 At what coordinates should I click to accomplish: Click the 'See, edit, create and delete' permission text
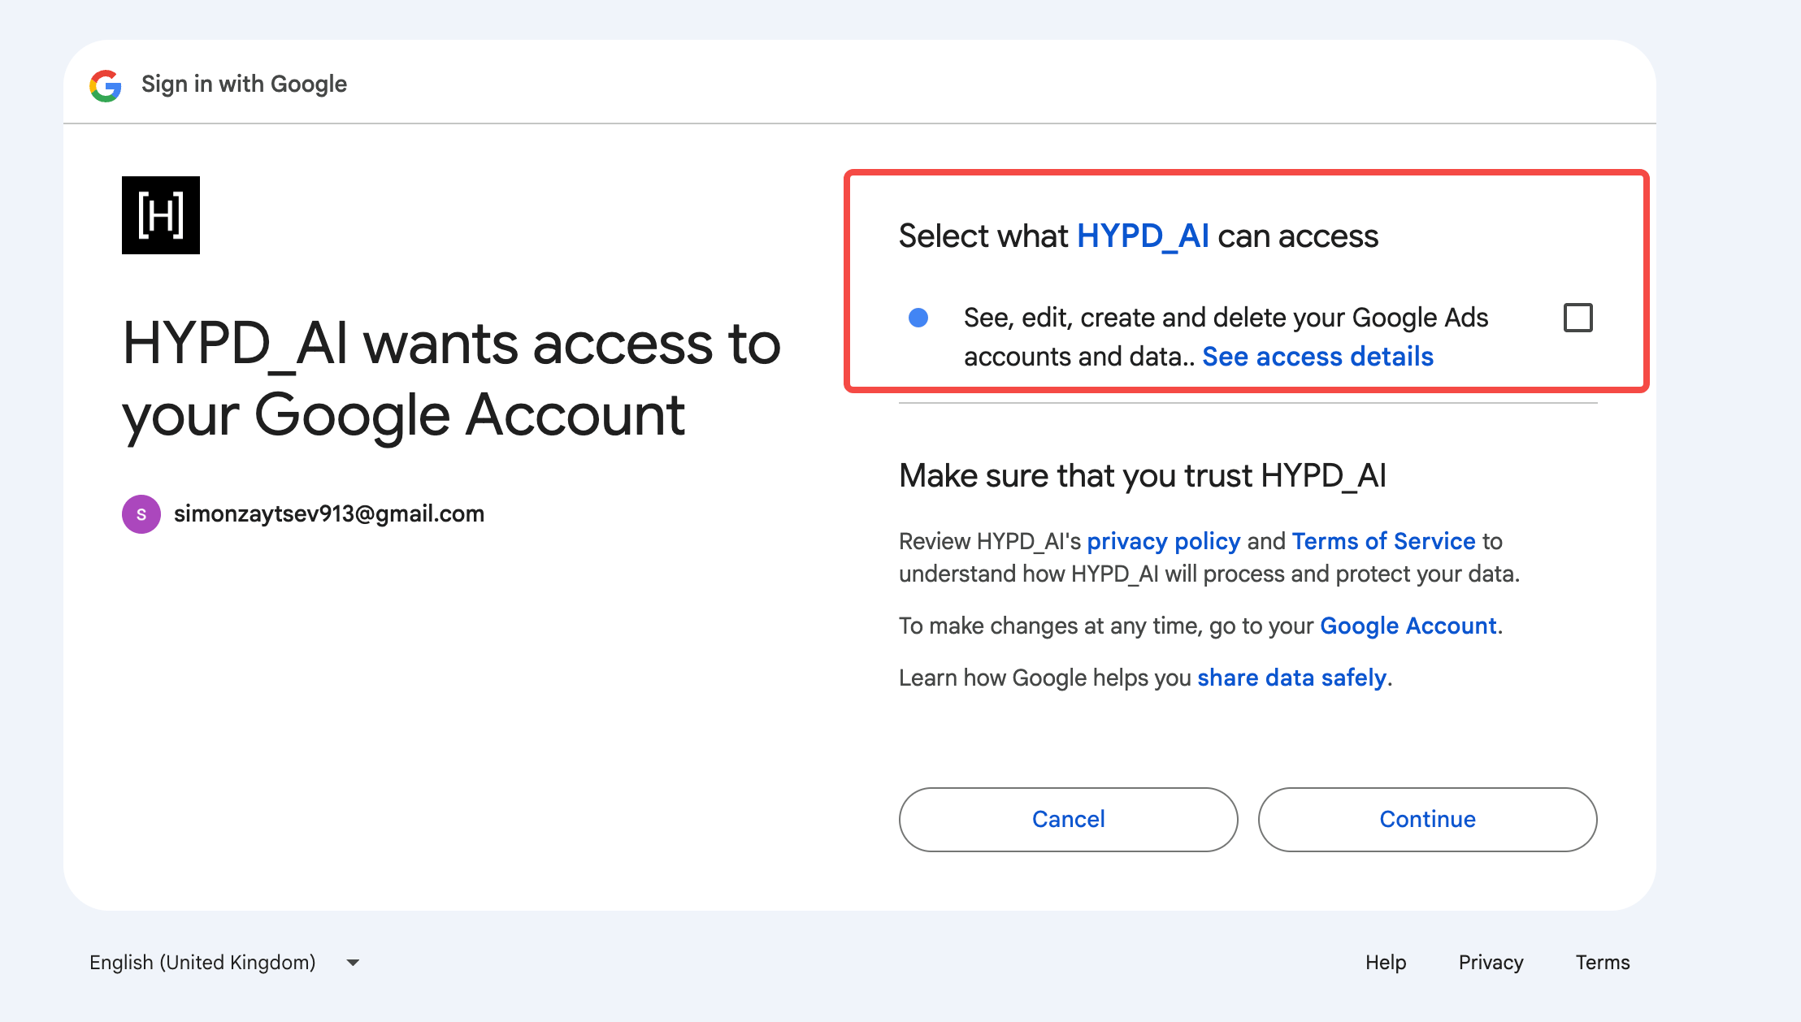1226,337
